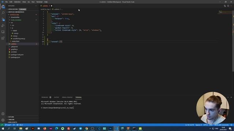Open the Help menu
This screenshot has width=234, height=131.
(46, 2)
